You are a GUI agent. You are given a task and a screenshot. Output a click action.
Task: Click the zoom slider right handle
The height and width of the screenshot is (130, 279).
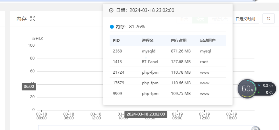pos(256,128)
